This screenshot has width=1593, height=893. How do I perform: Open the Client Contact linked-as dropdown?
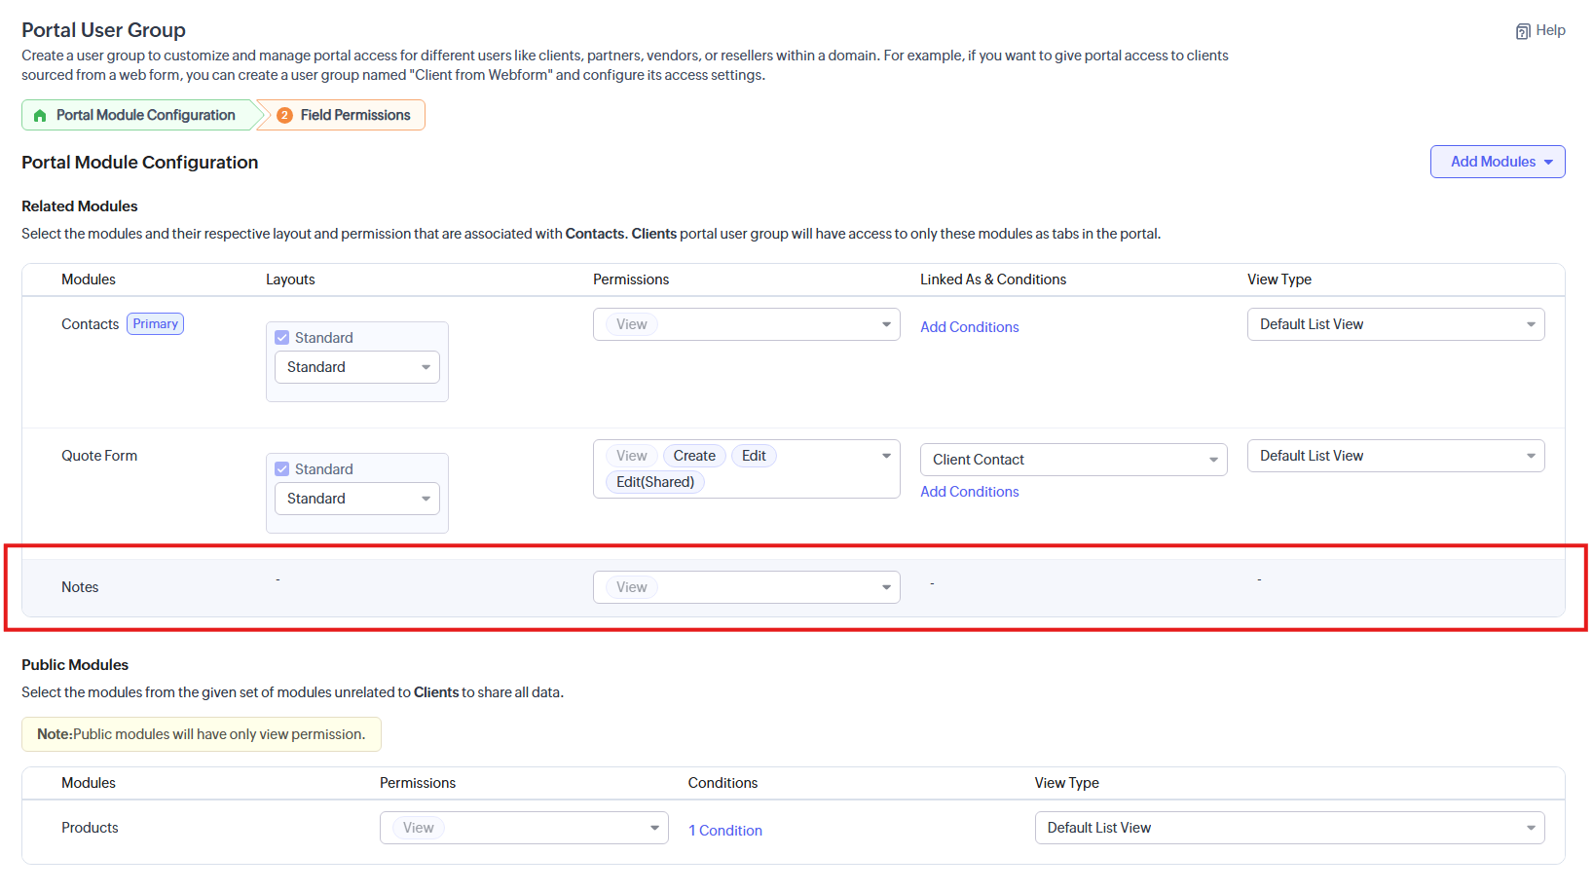[1073, 460]
